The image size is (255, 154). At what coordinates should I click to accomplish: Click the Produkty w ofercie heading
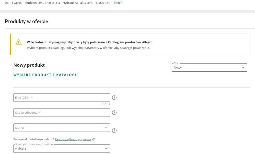(x=27, y=21)
